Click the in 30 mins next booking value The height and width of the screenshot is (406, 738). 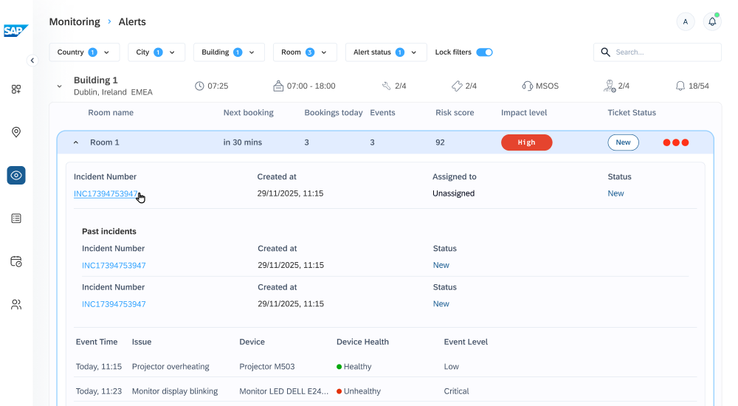pos(242,142)
